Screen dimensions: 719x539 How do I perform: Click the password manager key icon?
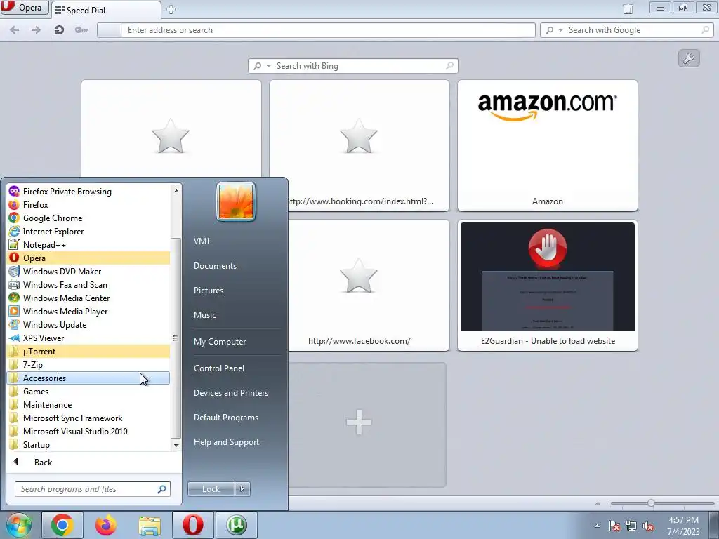coord(81,30)
